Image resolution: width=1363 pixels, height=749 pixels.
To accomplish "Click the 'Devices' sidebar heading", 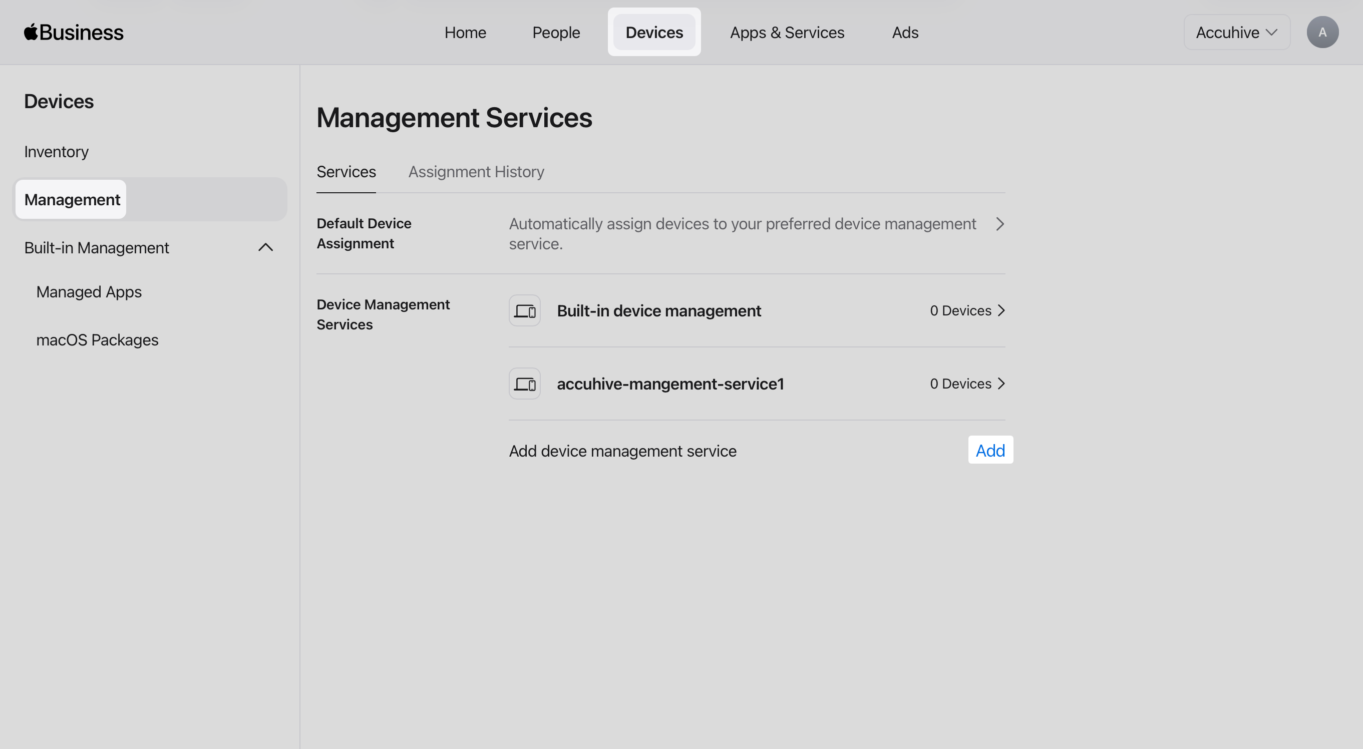I will (x=59, y=101).
